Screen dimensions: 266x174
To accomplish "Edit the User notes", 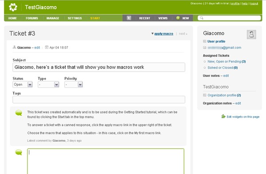I will (226, 76).
